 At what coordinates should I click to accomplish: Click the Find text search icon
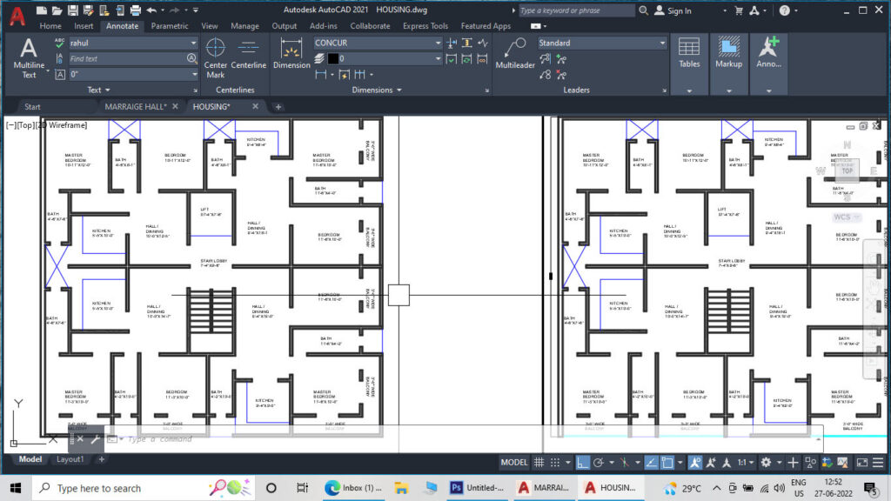191,58
